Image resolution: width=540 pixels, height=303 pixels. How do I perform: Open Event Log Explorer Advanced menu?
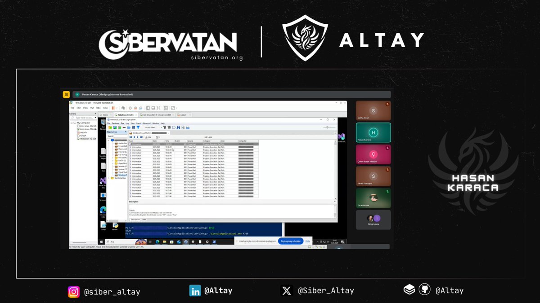click(x=147, y=123)
